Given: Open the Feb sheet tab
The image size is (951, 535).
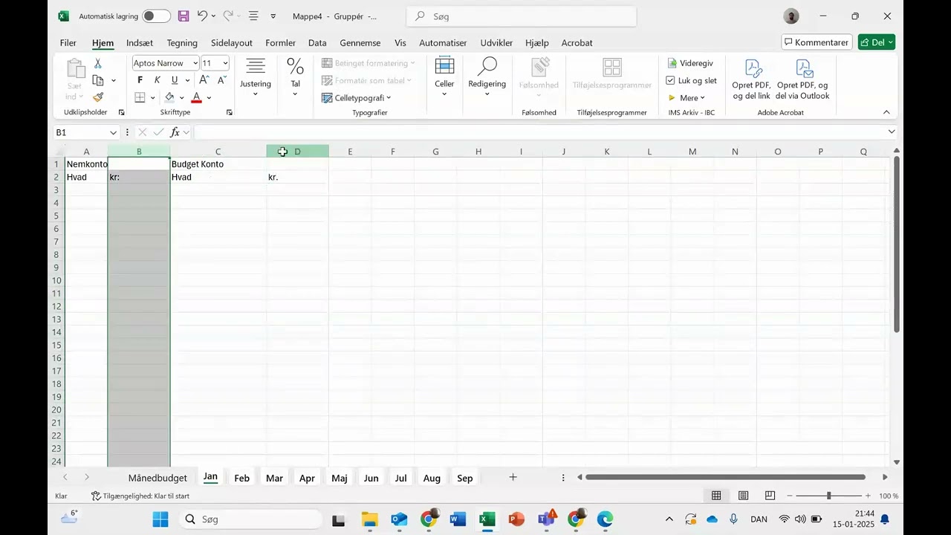Looking at the screenshot, I should point(241,478).
